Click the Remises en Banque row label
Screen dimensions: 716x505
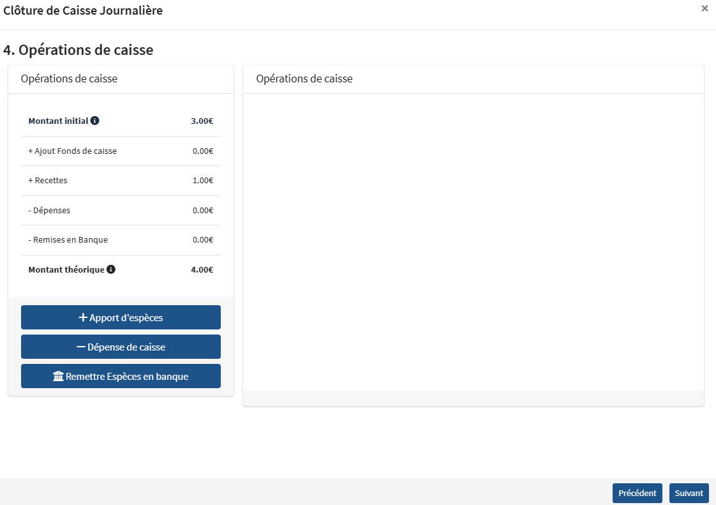[x=68, y=240]
